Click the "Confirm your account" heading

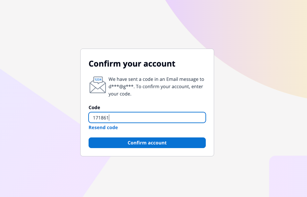pos(132,64)
